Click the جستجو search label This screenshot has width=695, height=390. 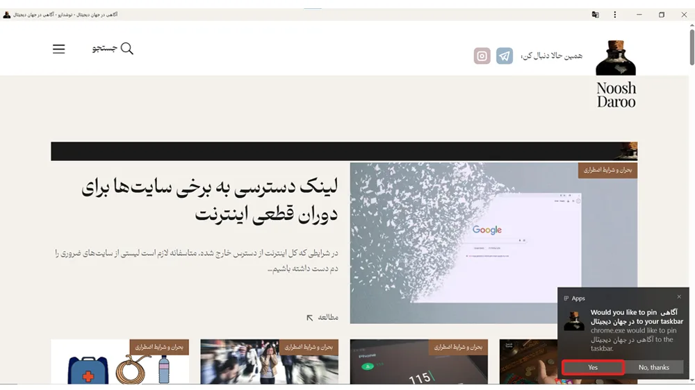[x=105, y=48]
